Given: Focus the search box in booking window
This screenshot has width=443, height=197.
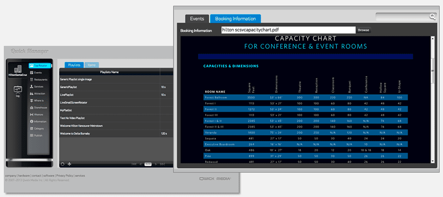Looking at the screenshot, I should pos(403,17).
